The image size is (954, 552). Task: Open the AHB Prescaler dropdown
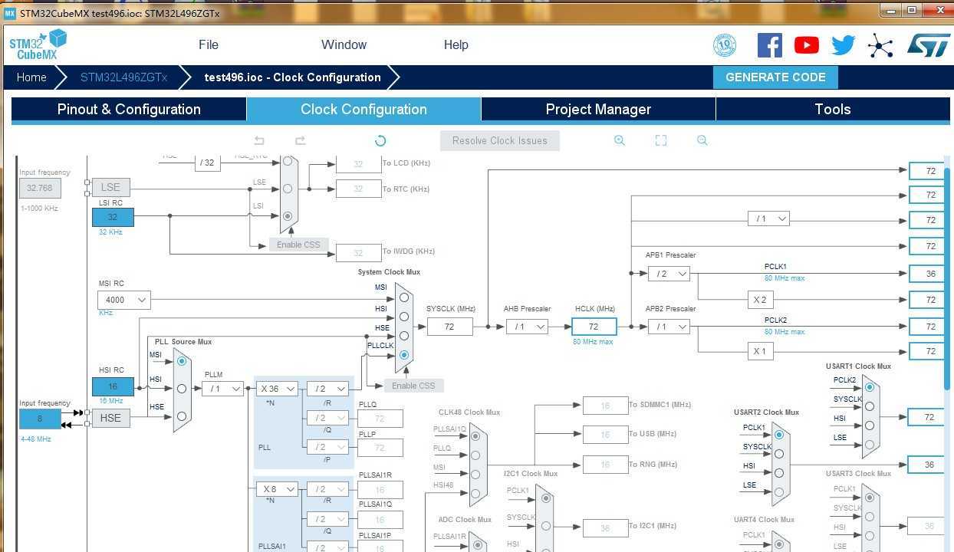pos(527,327)
